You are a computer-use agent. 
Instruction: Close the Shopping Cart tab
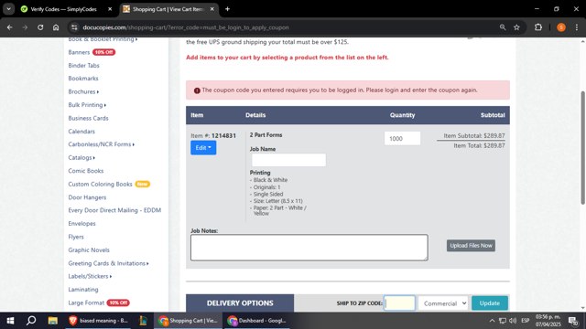[212, 9]
